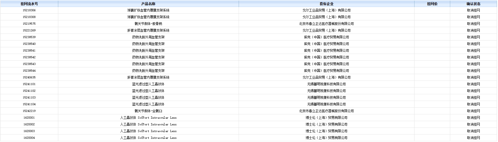Viewport: 498px width, 142px height.
Task: Click the 确认状态 column header
Action: pos(473,4)
